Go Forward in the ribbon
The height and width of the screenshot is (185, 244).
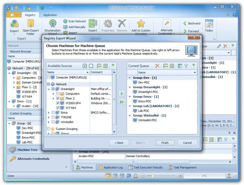click(x=191, y=31)
